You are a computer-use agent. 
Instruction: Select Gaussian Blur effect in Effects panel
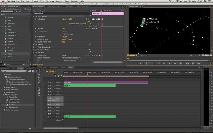[x=13, y=107]
